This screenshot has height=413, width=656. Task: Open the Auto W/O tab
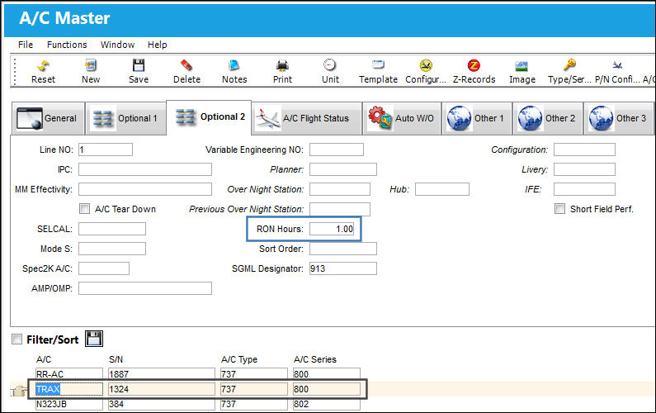point(402,119)
